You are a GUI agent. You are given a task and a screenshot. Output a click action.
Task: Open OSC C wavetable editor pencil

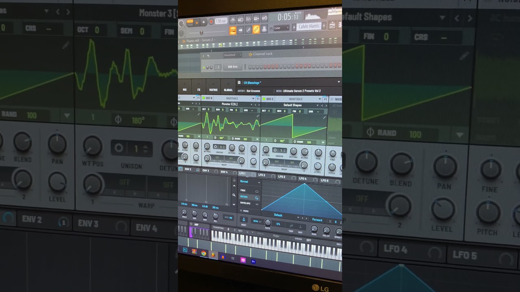325,117
